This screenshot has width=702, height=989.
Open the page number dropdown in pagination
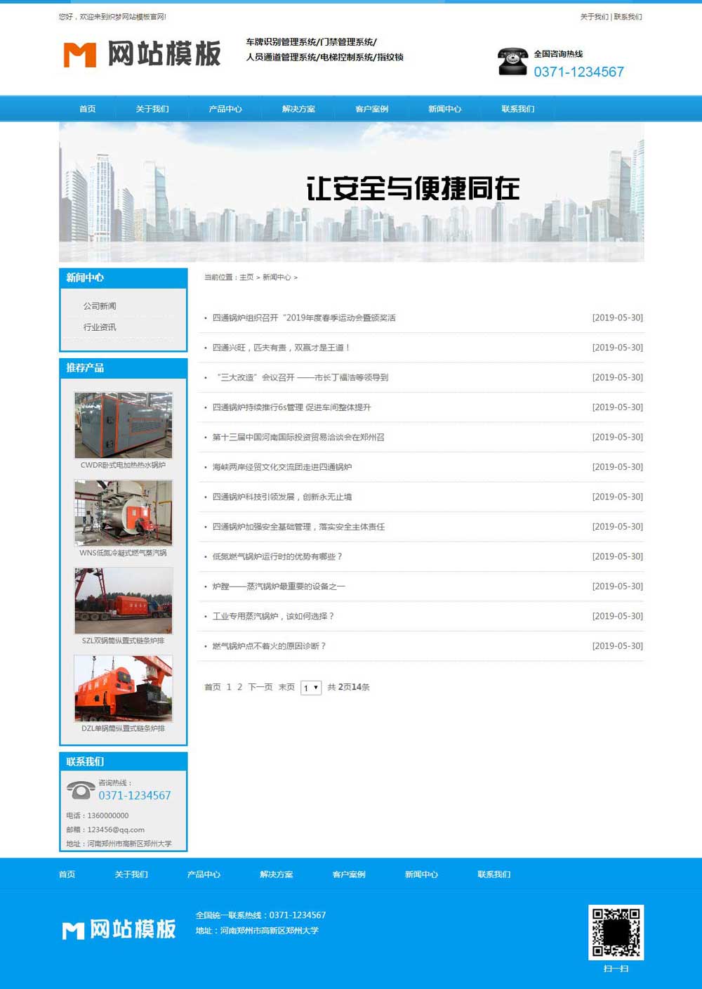[x=310, y=688]
